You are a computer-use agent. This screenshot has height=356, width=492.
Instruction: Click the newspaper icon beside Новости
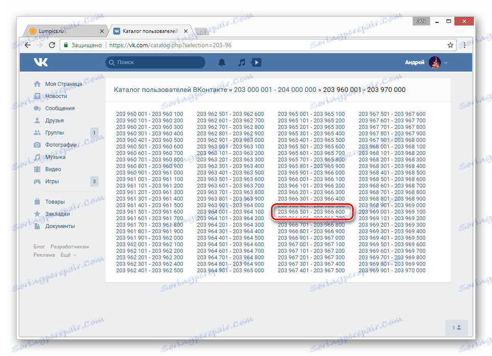[x=37, y=96]
